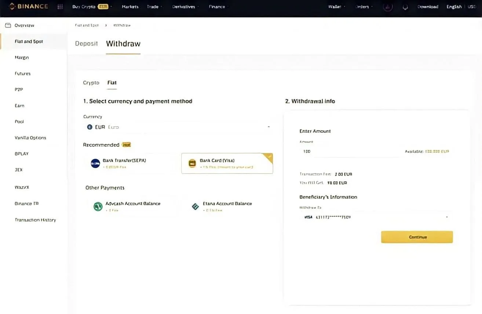Click the Beneficiary's Information heading
Viewport: 482px width, 314px height.
(328, 197)
